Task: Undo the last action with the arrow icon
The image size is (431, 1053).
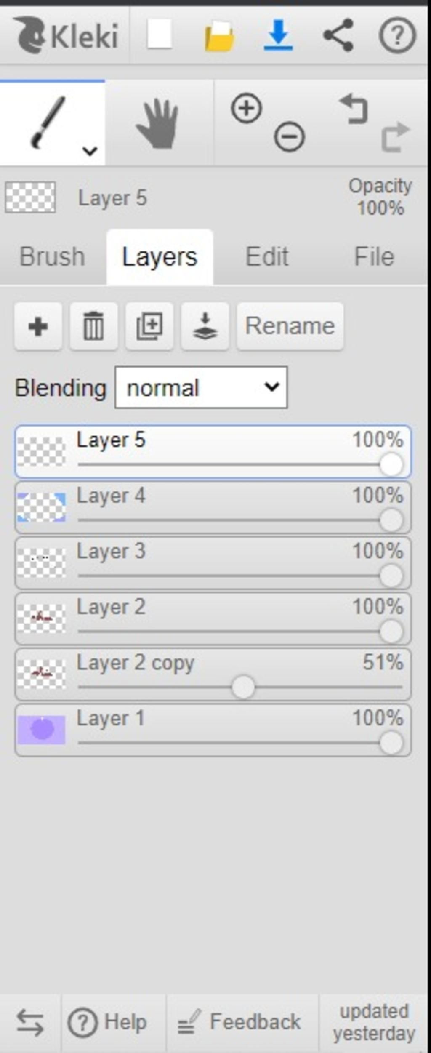Action: (354, 109)
